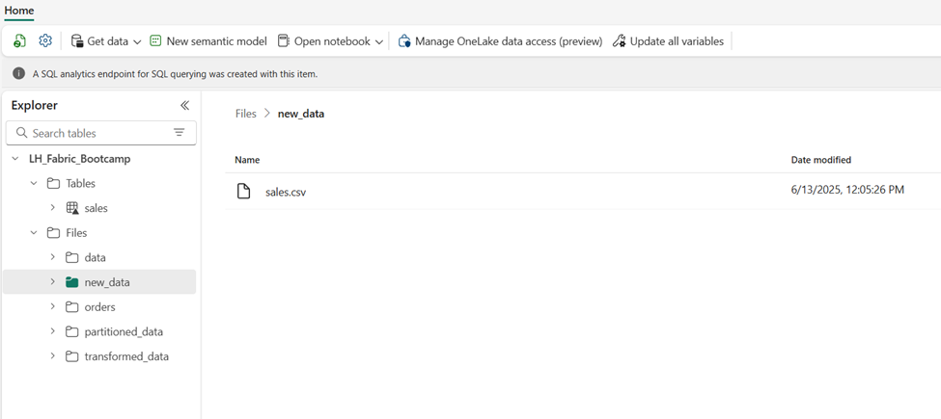Click the Get data database icon
The image size is (941, 419).
76,41
